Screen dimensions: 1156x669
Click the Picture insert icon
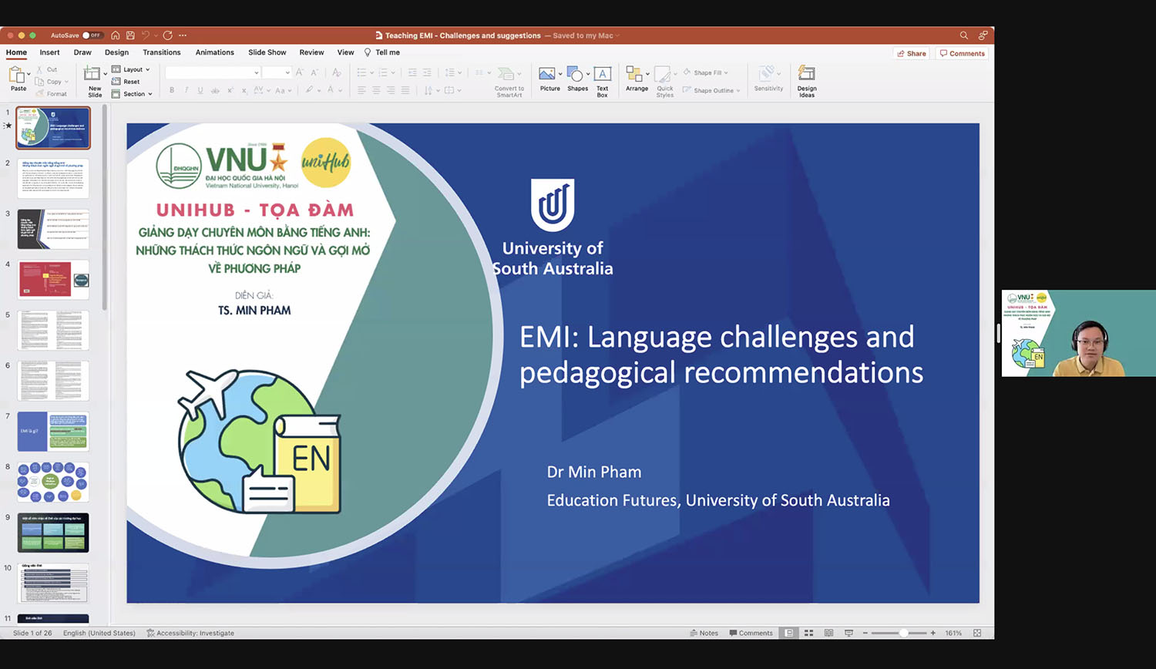coord(547,74)
